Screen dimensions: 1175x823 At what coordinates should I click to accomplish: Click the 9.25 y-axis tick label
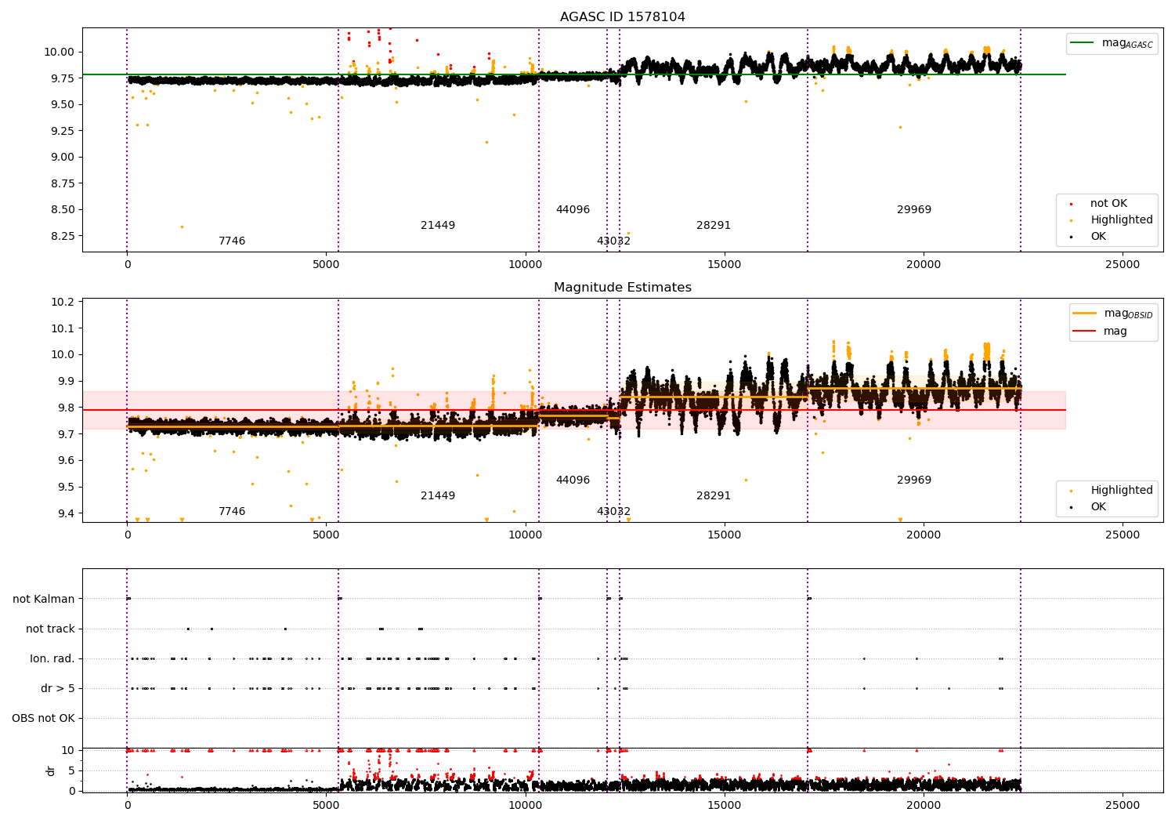pyautogui.click(x=63, y=131)
